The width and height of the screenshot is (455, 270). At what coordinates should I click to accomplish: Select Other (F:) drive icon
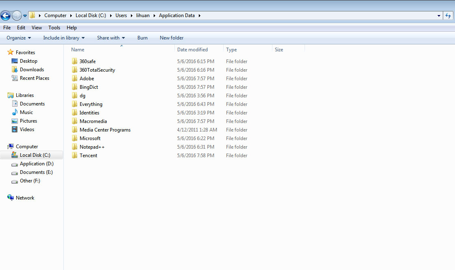(15, 182)
